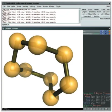Click the pink stop square in viewer playback bar
Screen dimensions: 112x112
(x=91, y=109)
